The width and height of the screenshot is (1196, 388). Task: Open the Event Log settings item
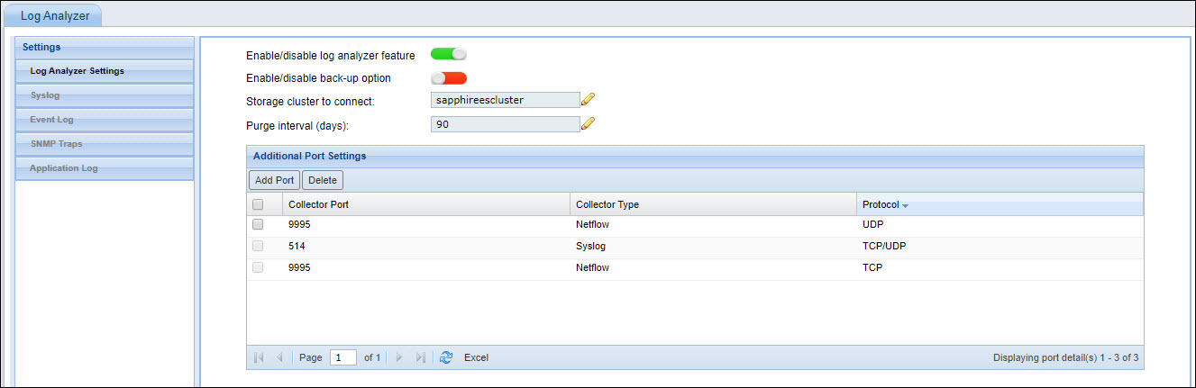(x=105, y=120)
